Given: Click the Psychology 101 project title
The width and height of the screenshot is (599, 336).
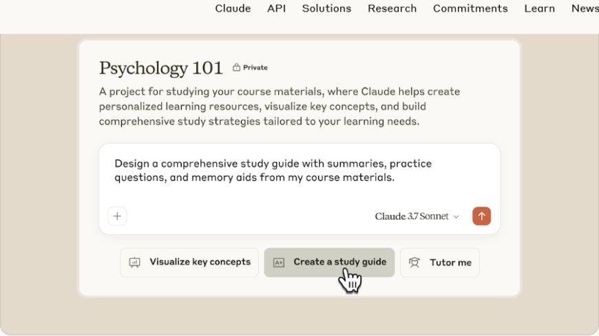Looking at the screenshot, I should [x=161, y=68].
